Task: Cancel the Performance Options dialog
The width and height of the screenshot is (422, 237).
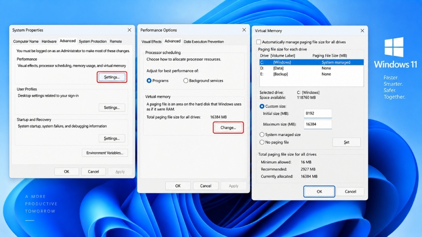Action: (x=206, y=186)
